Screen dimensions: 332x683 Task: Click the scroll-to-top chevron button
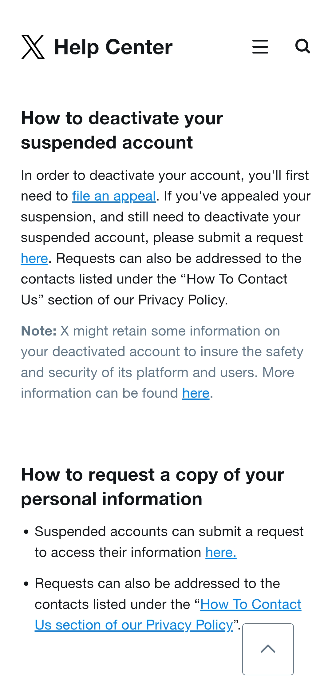(268, 649)
